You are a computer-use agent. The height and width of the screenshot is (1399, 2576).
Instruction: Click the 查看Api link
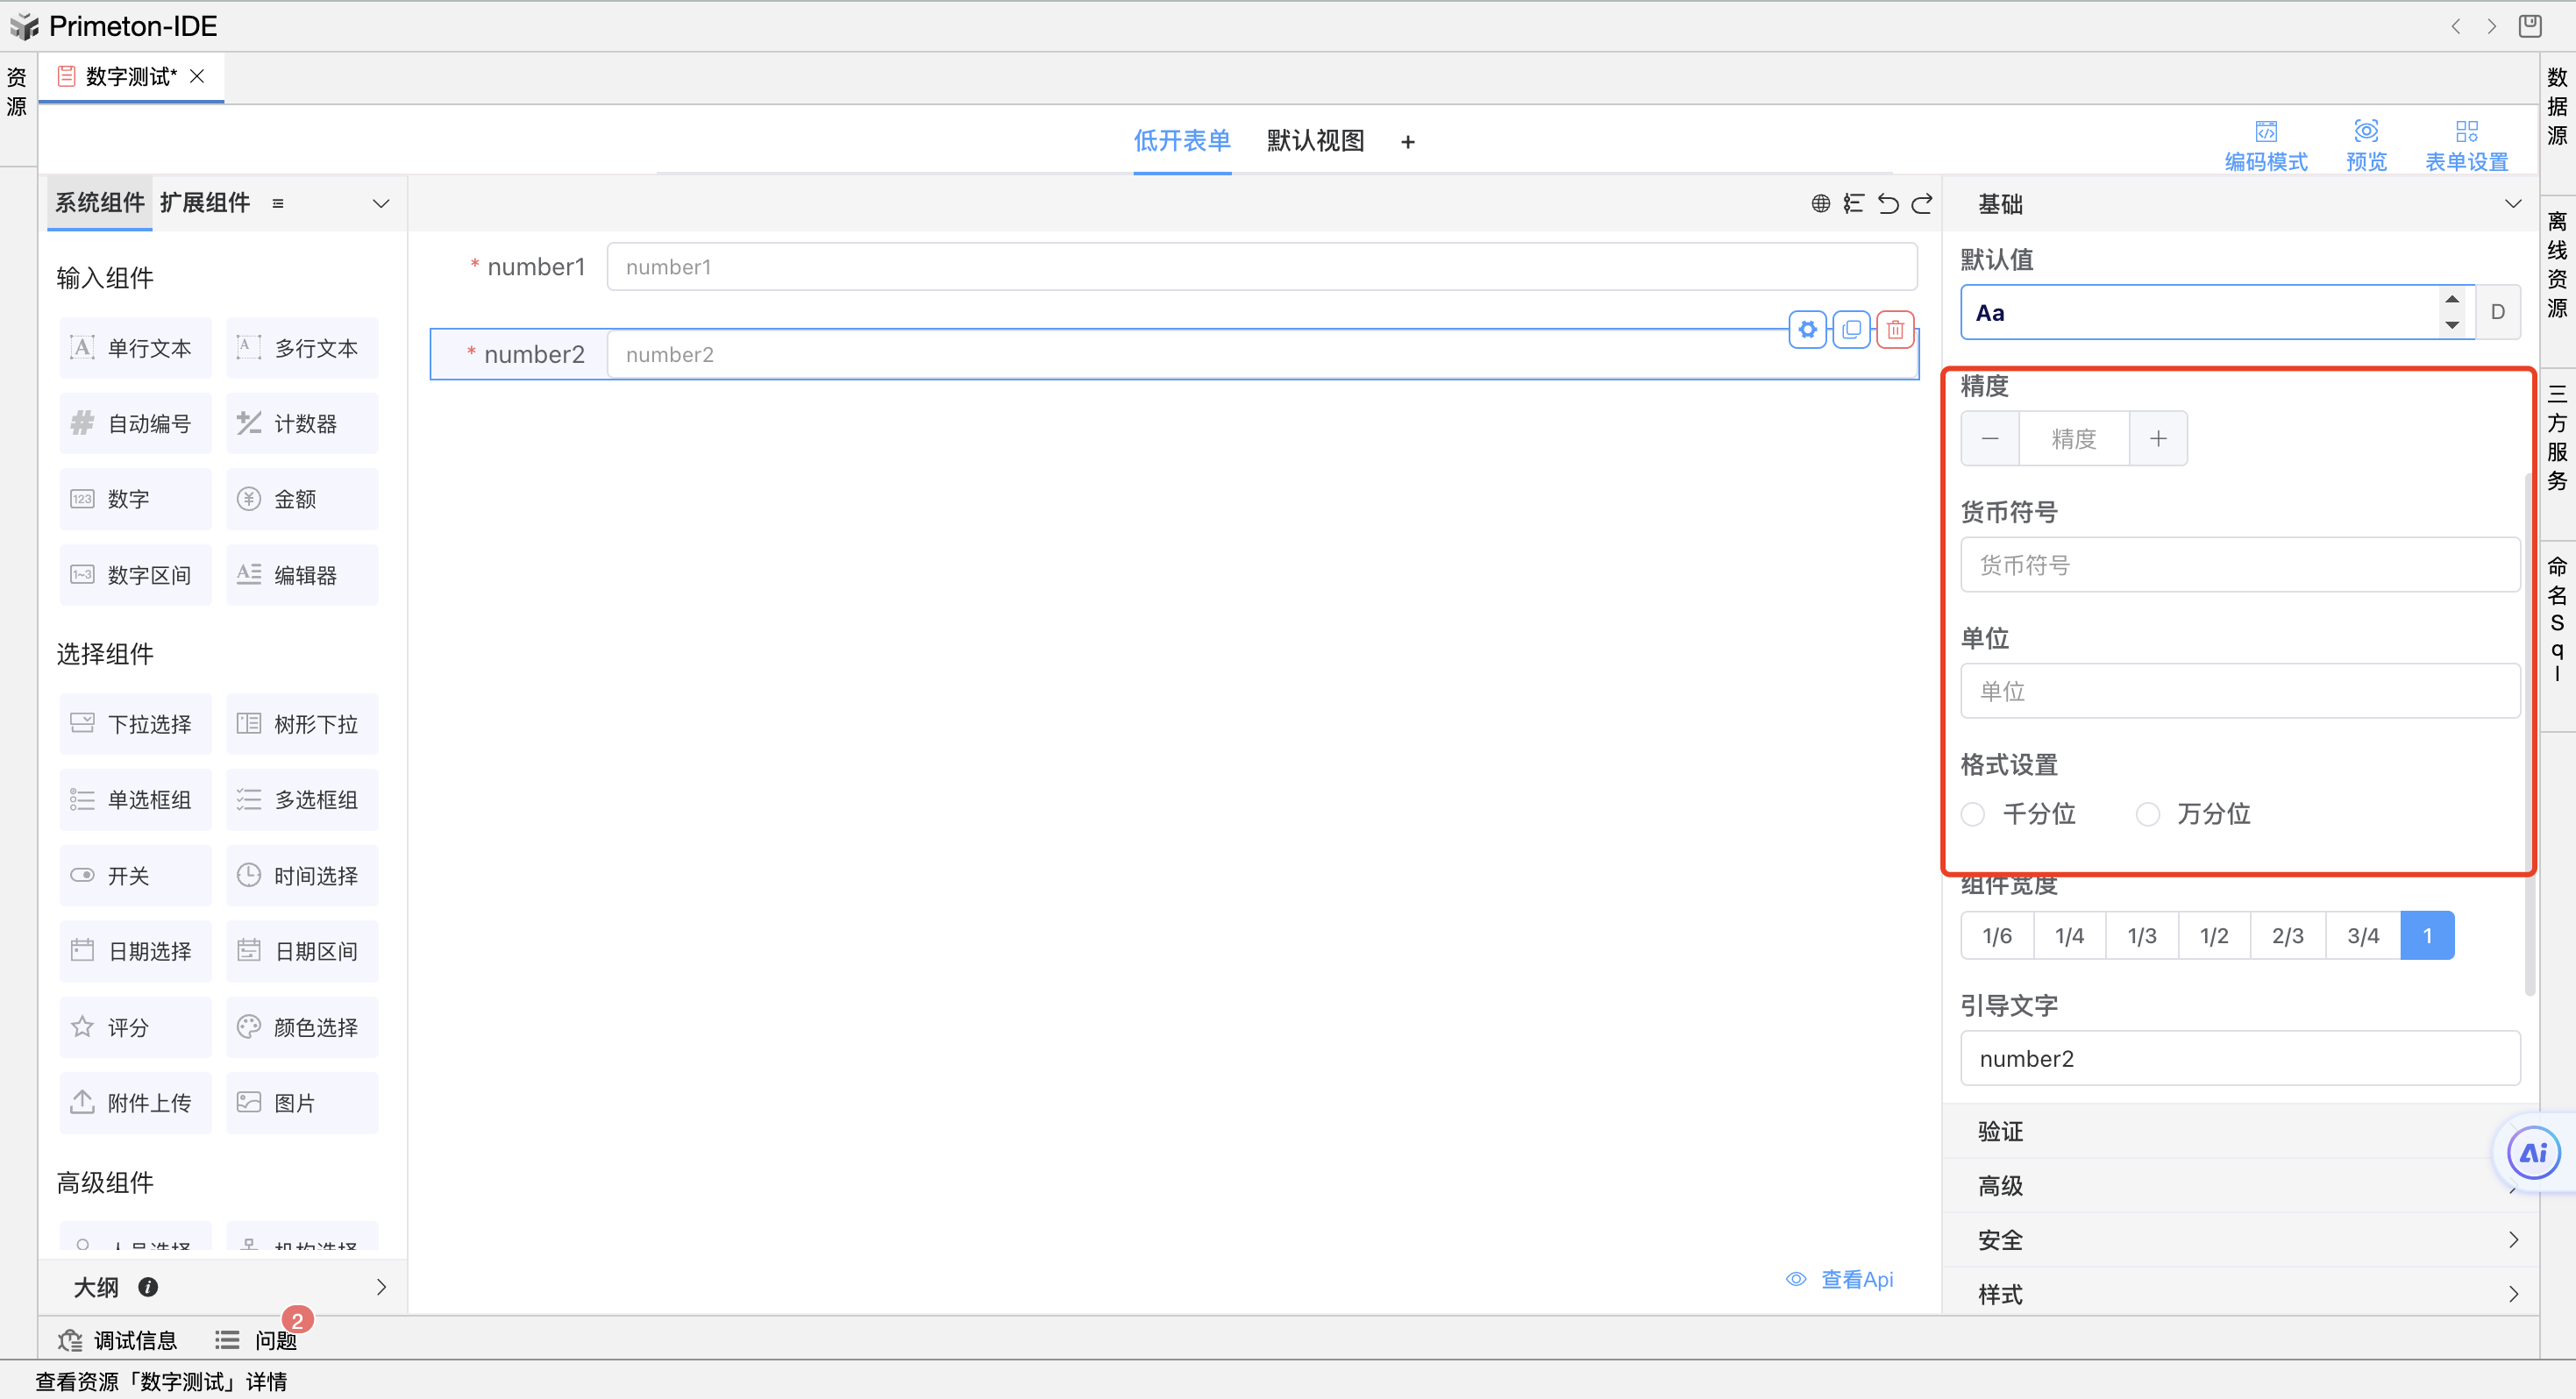pyautogui.click(x=1856, y=1279)
